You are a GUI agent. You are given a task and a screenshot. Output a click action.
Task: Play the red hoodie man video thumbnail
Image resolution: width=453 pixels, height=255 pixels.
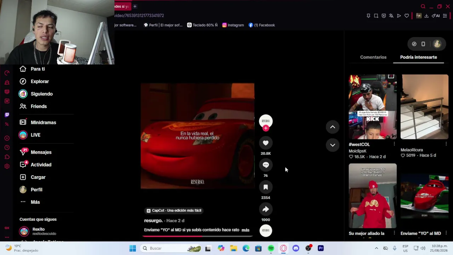pos(373,196)
